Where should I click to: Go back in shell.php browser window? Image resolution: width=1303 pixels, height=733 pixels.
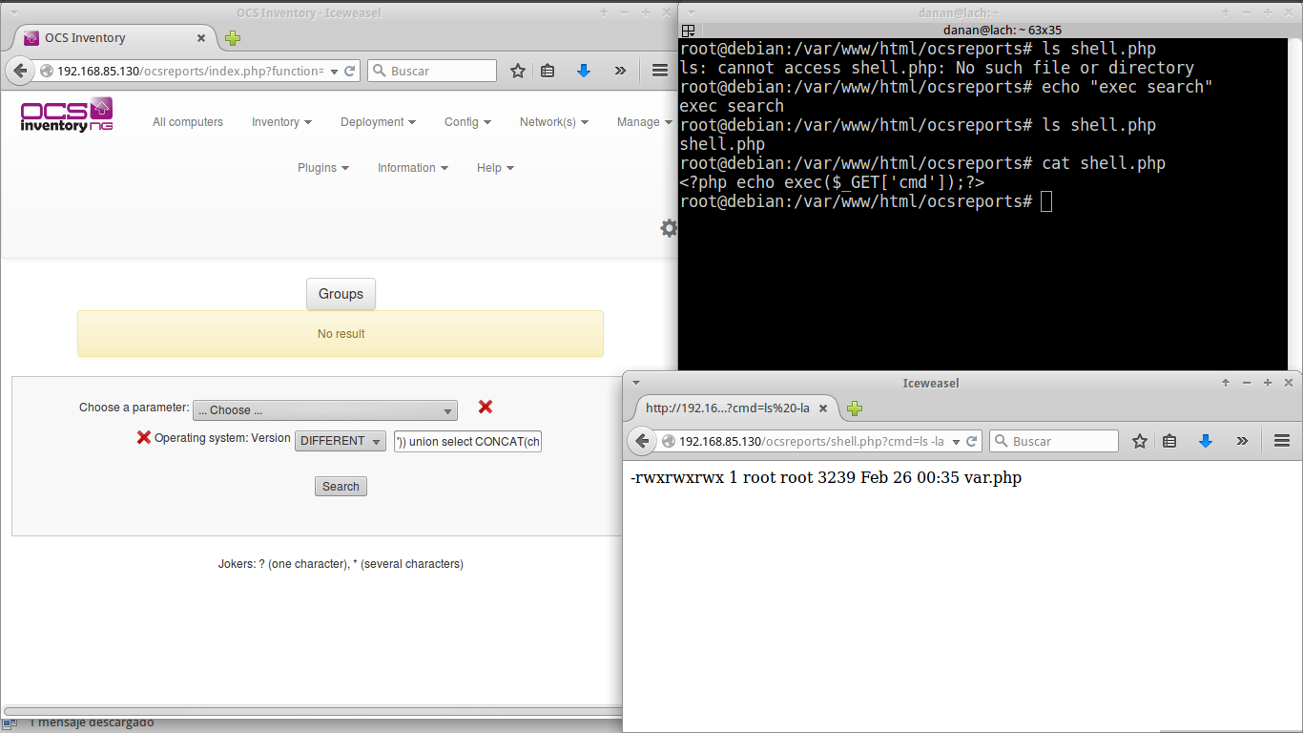643,441
